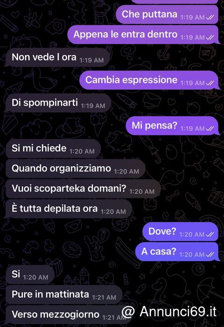The height and width of the screenshot is (327, 224).
Task: Click the double-check icon on "A casa?"
Action: pos(210,255)
